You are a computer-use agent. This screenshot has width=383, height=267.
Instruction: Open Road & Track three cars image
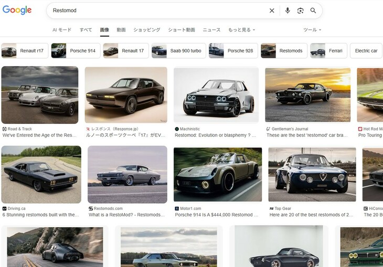(x=40, y=95)
